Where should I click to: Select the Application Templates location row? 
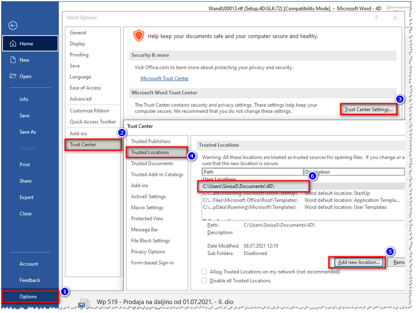[303, 200]
